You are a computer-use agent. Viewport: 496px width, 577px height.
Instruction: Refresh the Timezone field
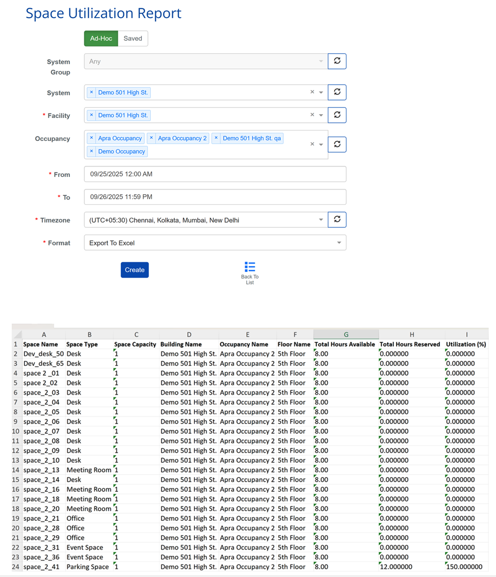337,219
